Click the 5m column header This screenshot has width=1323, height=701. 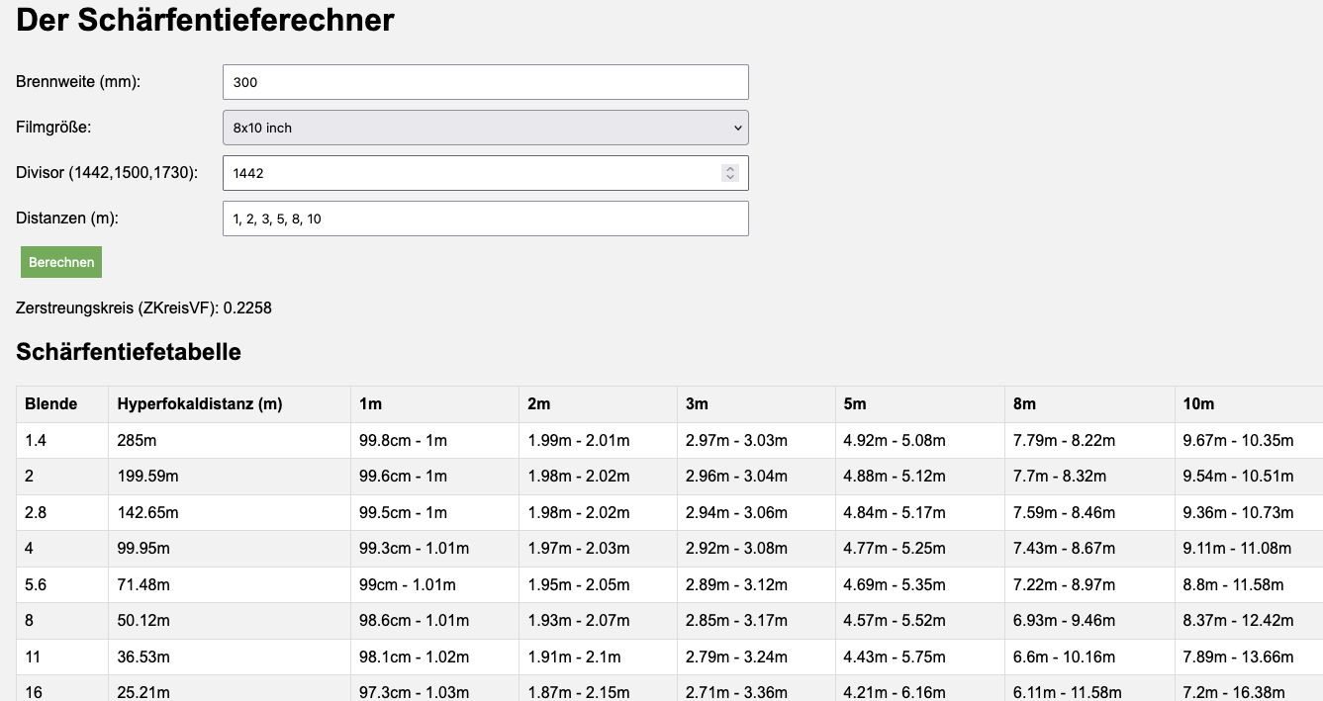(x=855, y=403)
